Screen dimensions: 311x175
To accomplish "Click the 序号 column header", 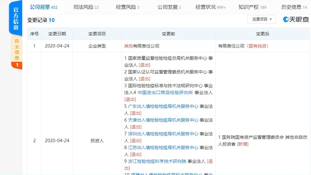I will click(34, 34).
